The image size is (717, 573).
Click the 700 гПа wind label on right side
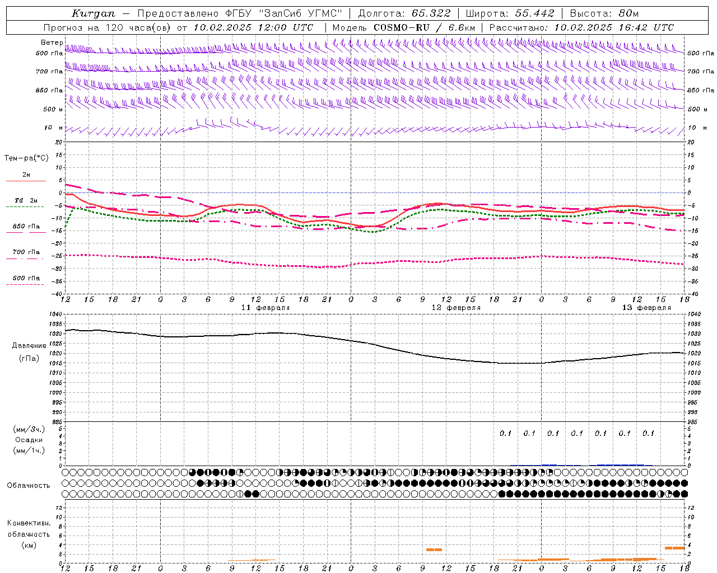(701, 72)
